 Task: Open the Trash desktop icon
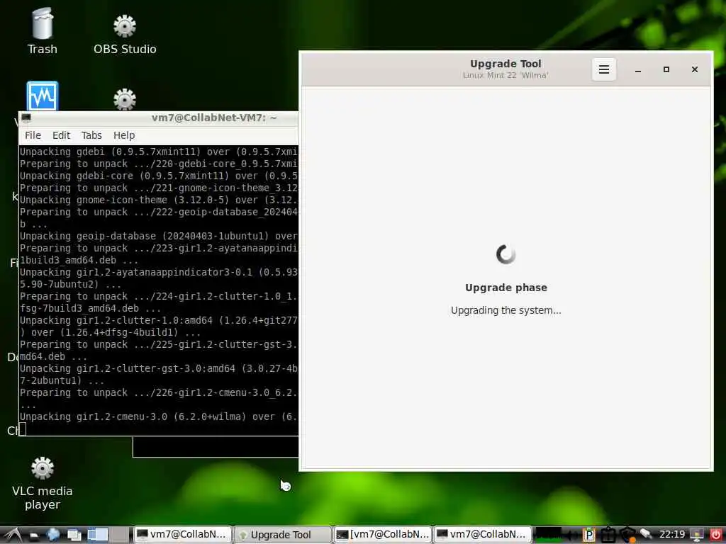[x=42, y=31]
